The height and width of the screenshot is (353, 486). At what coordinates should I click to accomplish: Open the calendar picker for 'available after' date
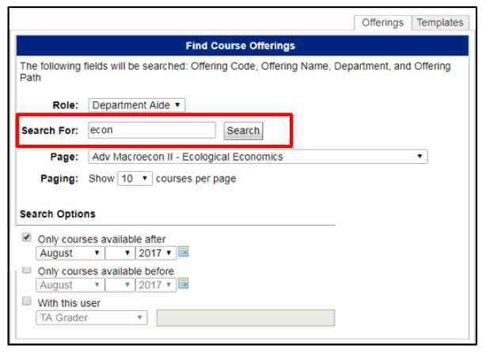pos(184,252)
